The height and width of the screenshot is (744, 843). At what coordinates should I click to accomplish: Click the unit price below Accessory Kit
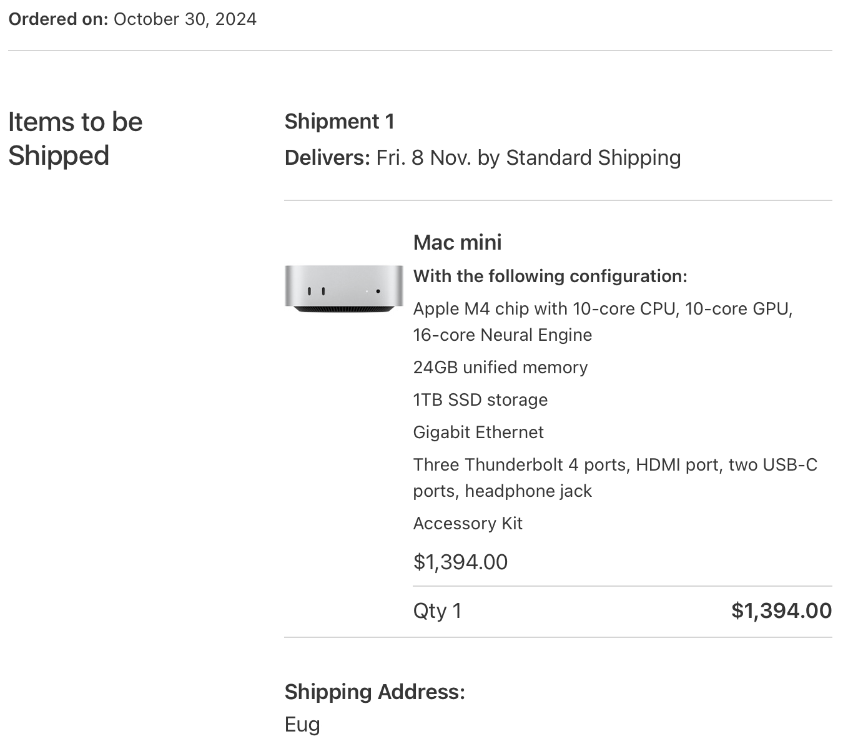[460, 562]
